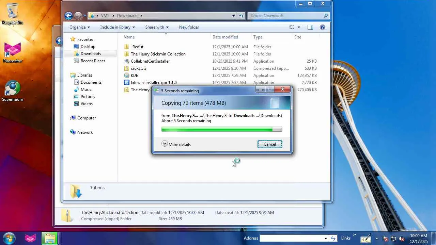
Task: Select the _Redist folder icon
Action: click(127, 47)
